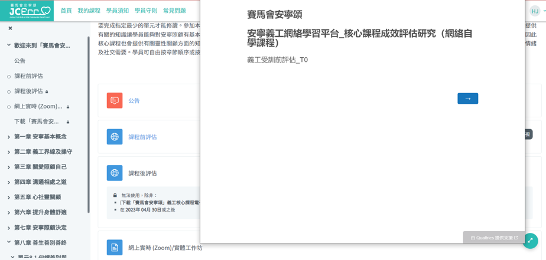Expand 第一章 安寧基本概念 section
Screen dimensions: 546x260
coord(9,137)
